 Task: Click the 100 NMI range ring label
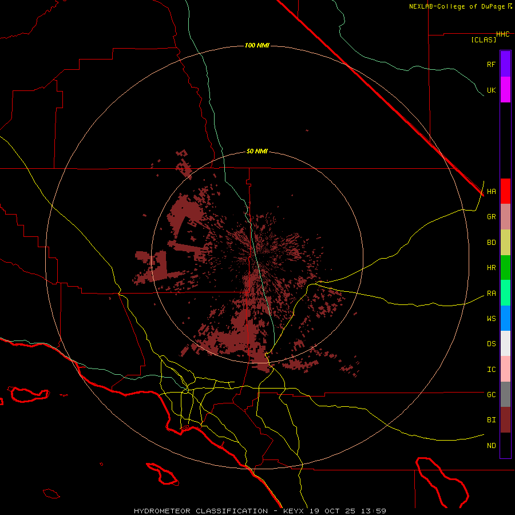click(257, 45)
